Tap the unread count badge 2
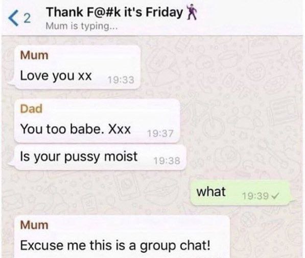Viewport: 305px width, 258px height. tap(27, 19)
